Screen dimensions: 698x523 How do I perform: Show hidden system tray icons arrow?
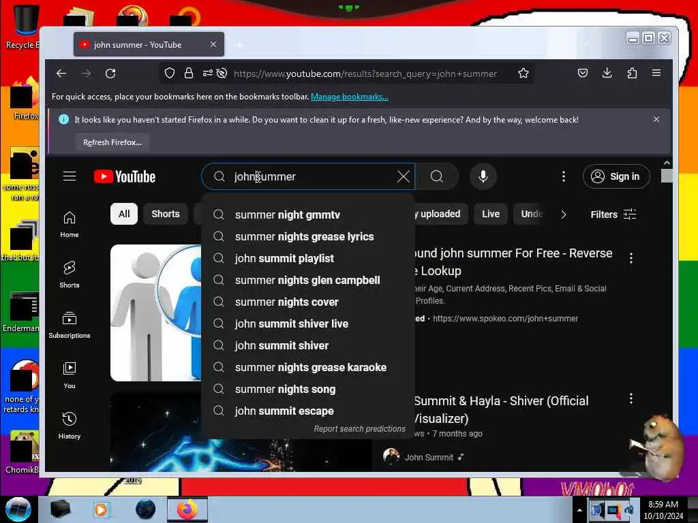click(x=579, y=510)
